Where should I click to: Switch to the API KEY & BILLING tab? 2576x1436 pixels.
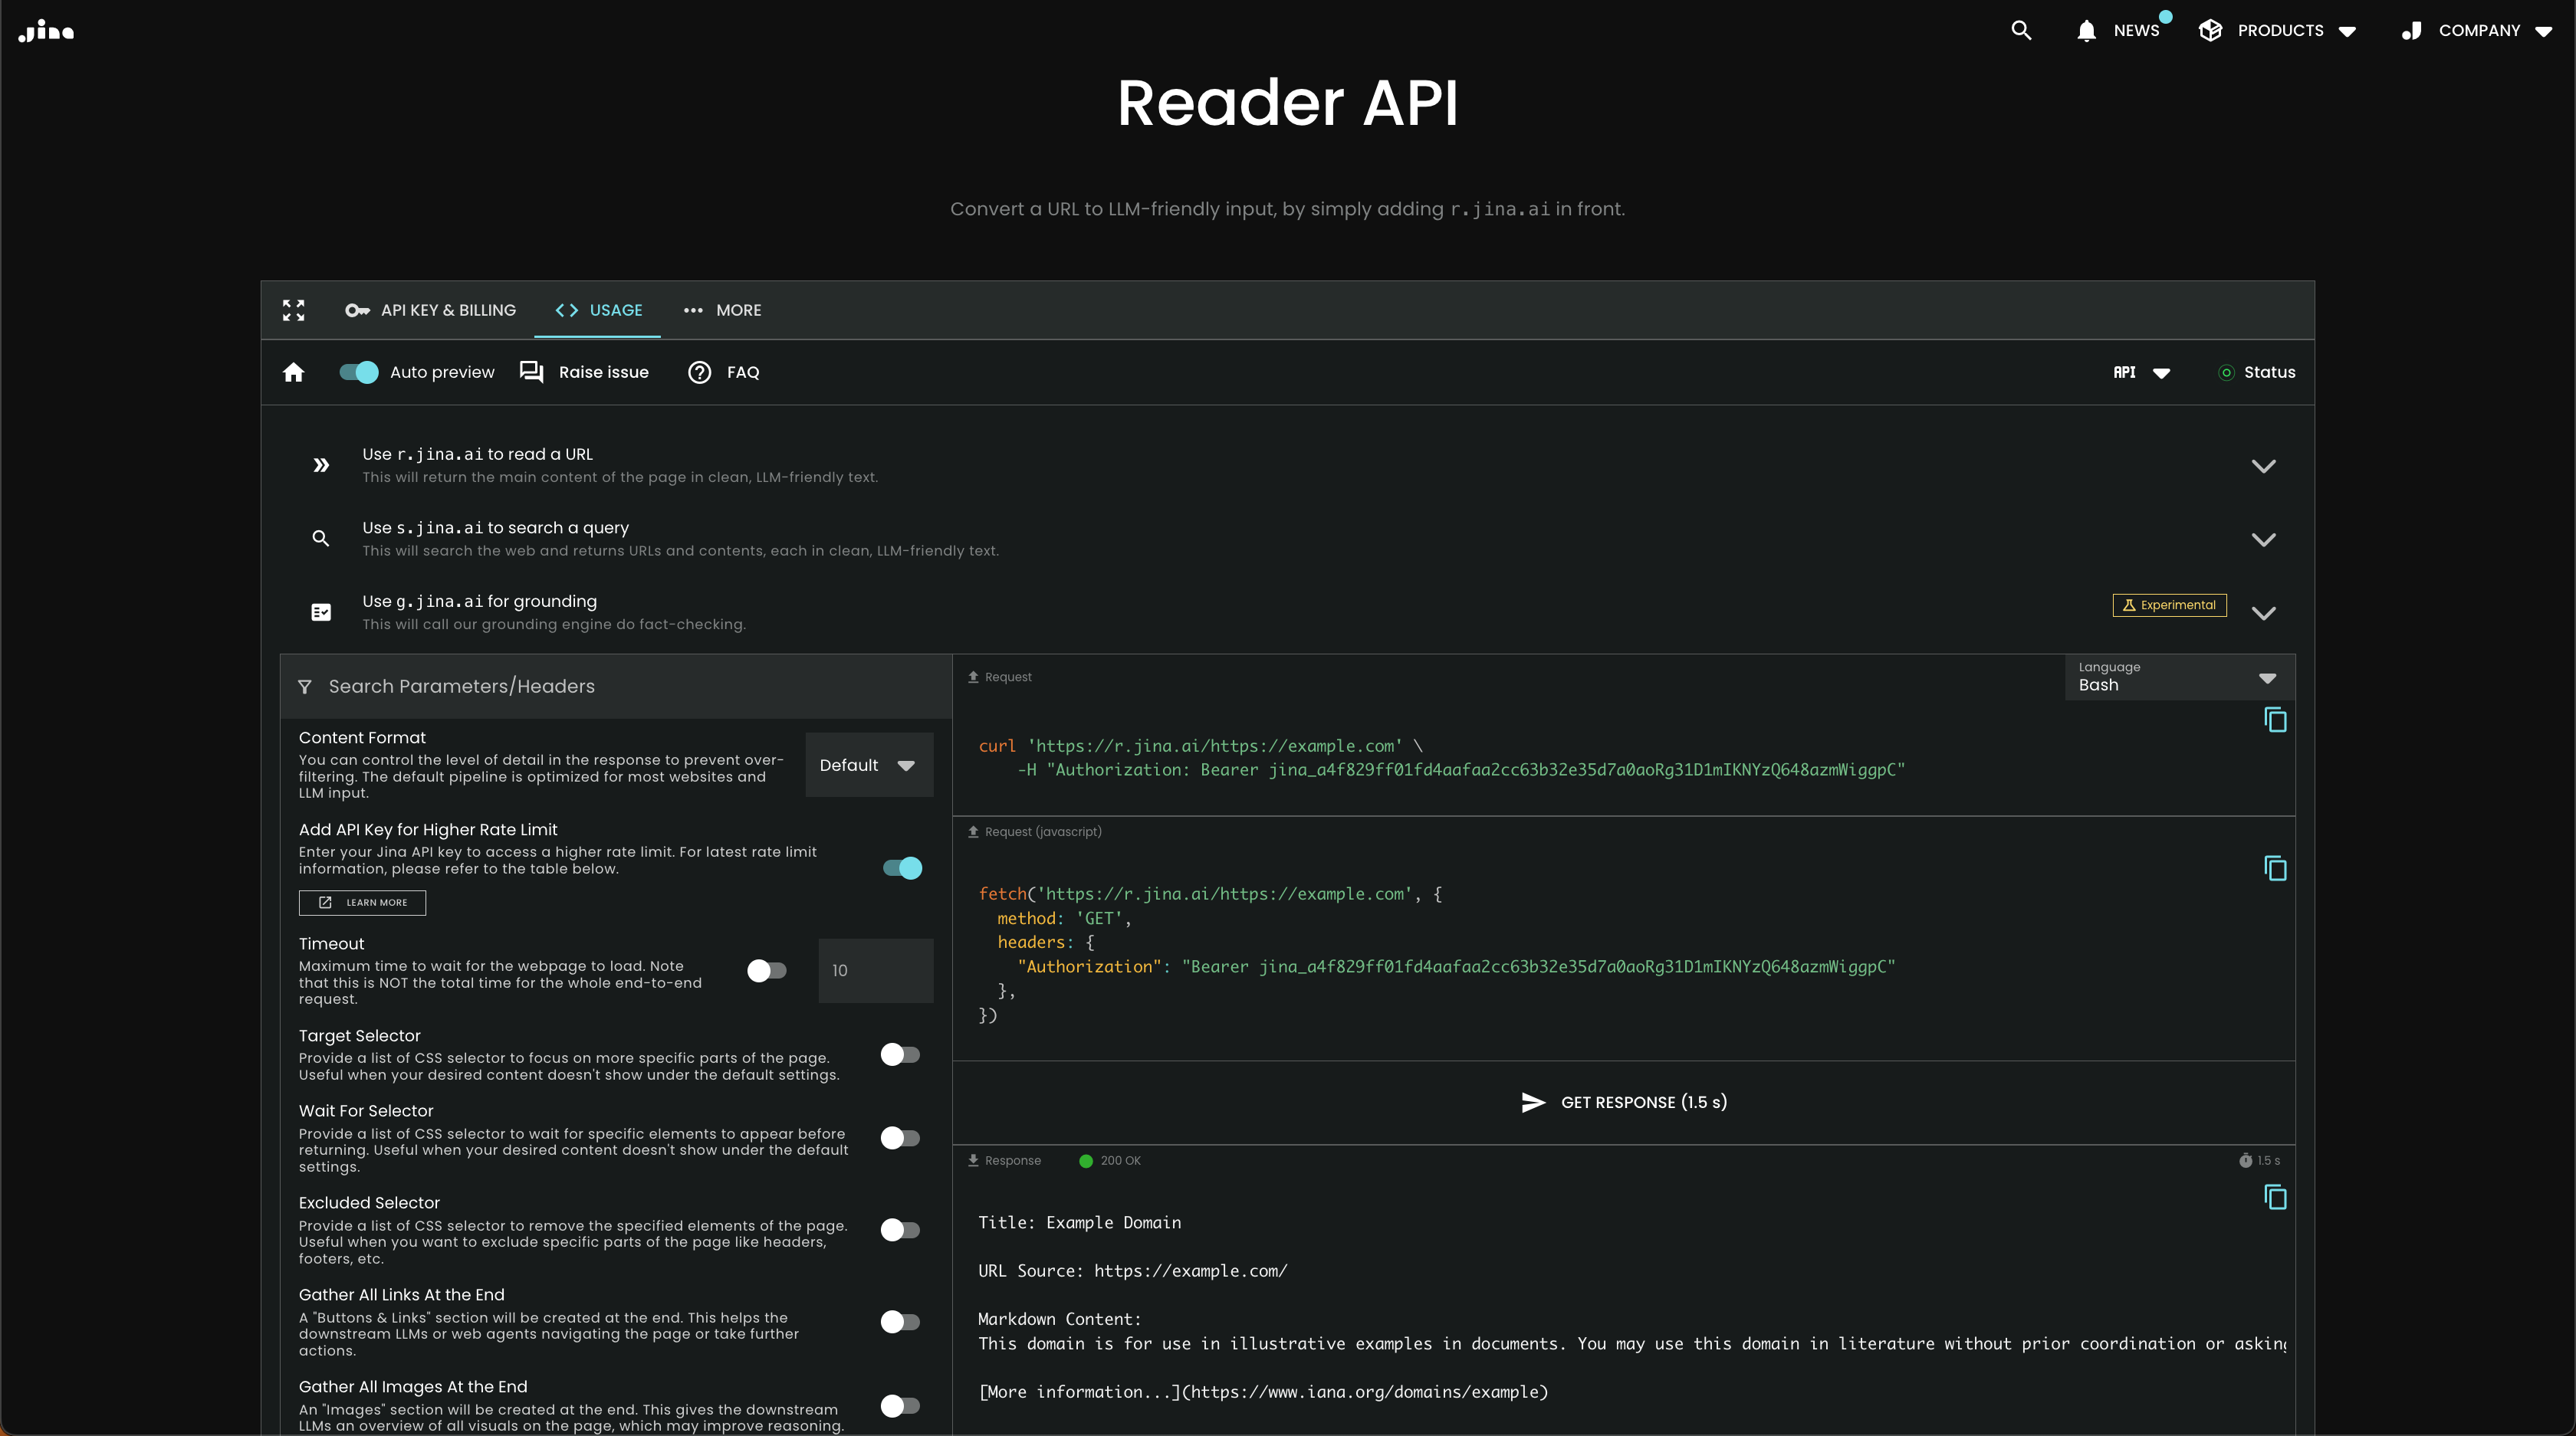430,310
